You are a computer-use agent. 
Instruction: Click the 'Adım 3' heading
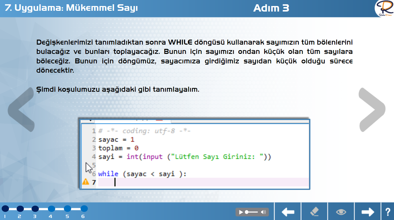[x=271, y=8]
